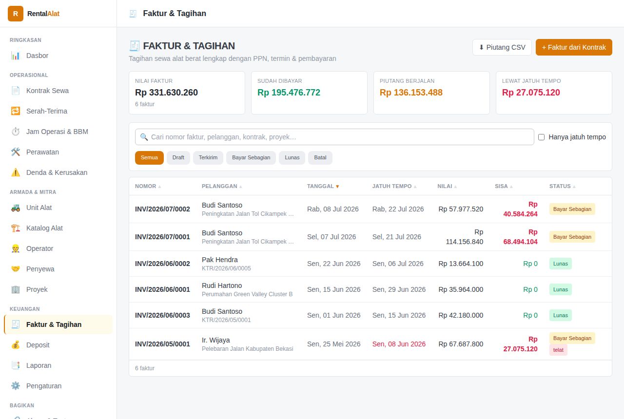
Task: Filter invoices by Lunas status
Action: pos(292,158)
